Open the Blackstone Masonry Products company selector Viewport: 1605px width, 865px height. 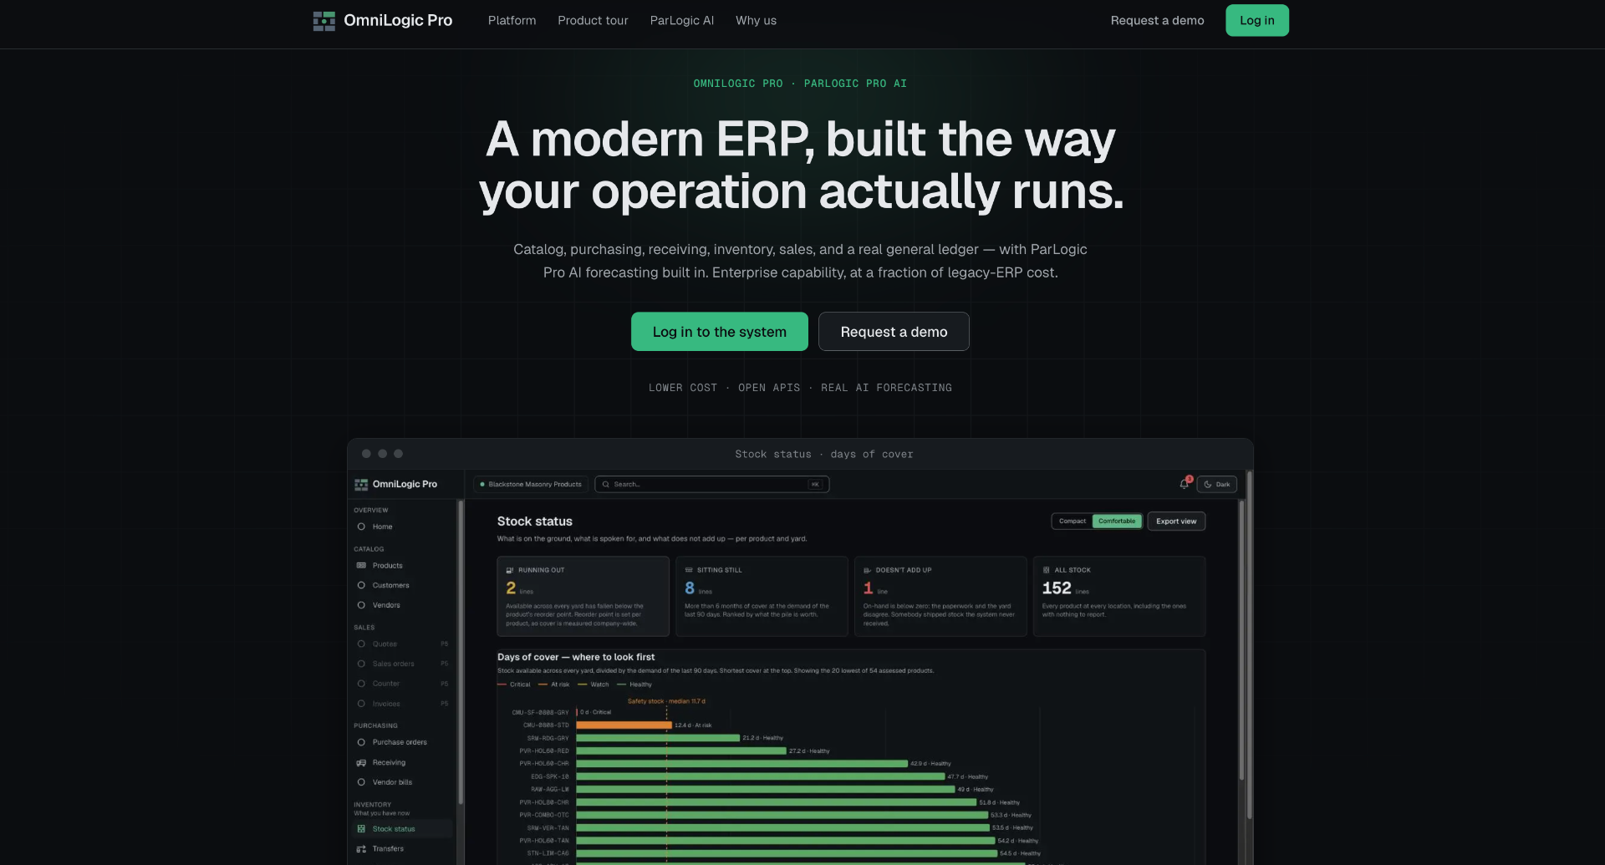tap(531, 485)
